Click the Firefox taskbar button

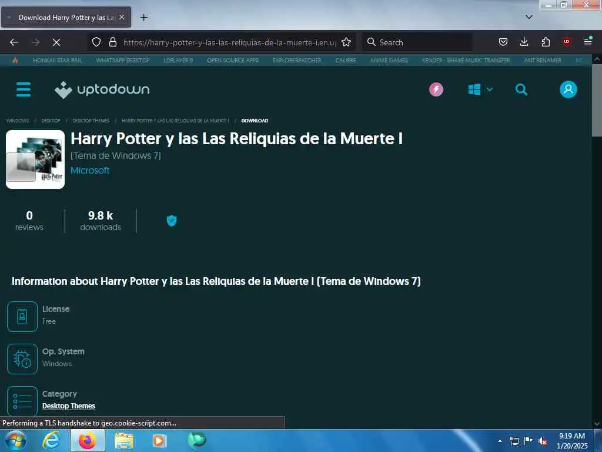click(x=88, y=440)
